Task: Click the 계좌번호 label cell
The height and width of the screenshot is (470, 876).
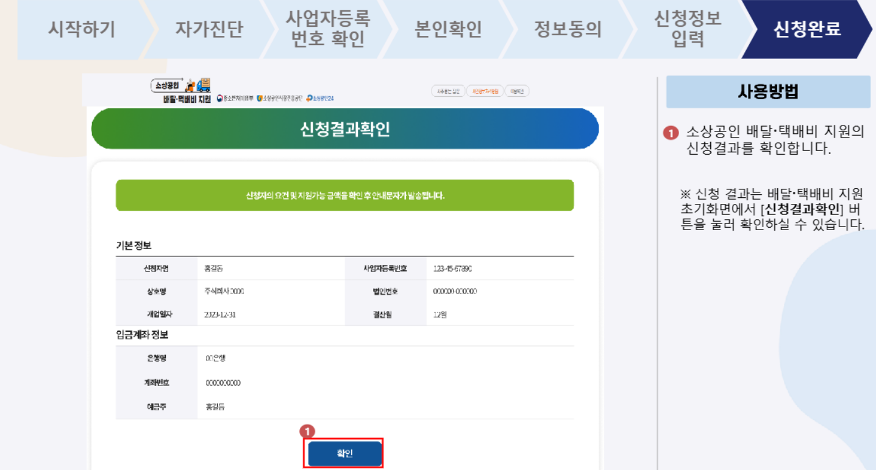Action: click(x=156, y=382)
